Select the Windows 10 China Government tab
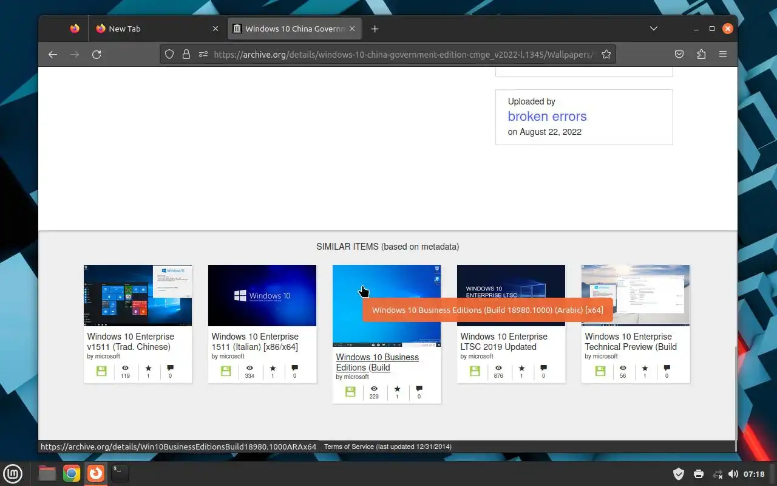Screen dimensions: 777x486 (295, 29)
